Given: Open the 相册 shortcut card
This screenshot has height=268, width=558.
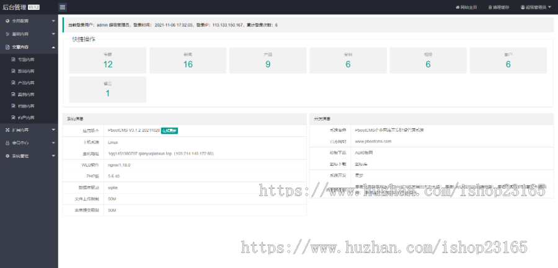Looking at the screenshot, I should tap(428, 61).
